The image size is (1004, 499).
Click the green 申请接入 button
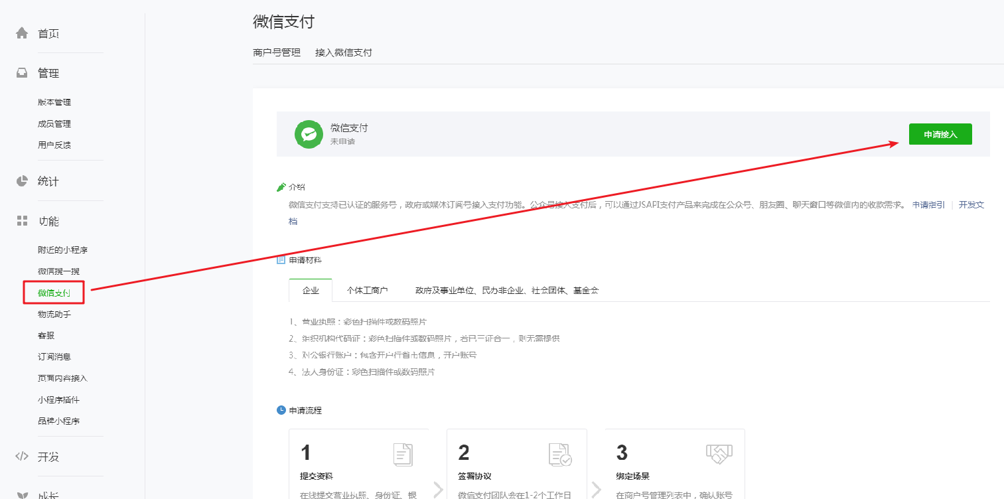pyautogui.click(x=940, y=134)
